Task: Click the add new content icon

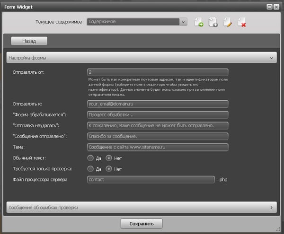Action: (199, 22)
